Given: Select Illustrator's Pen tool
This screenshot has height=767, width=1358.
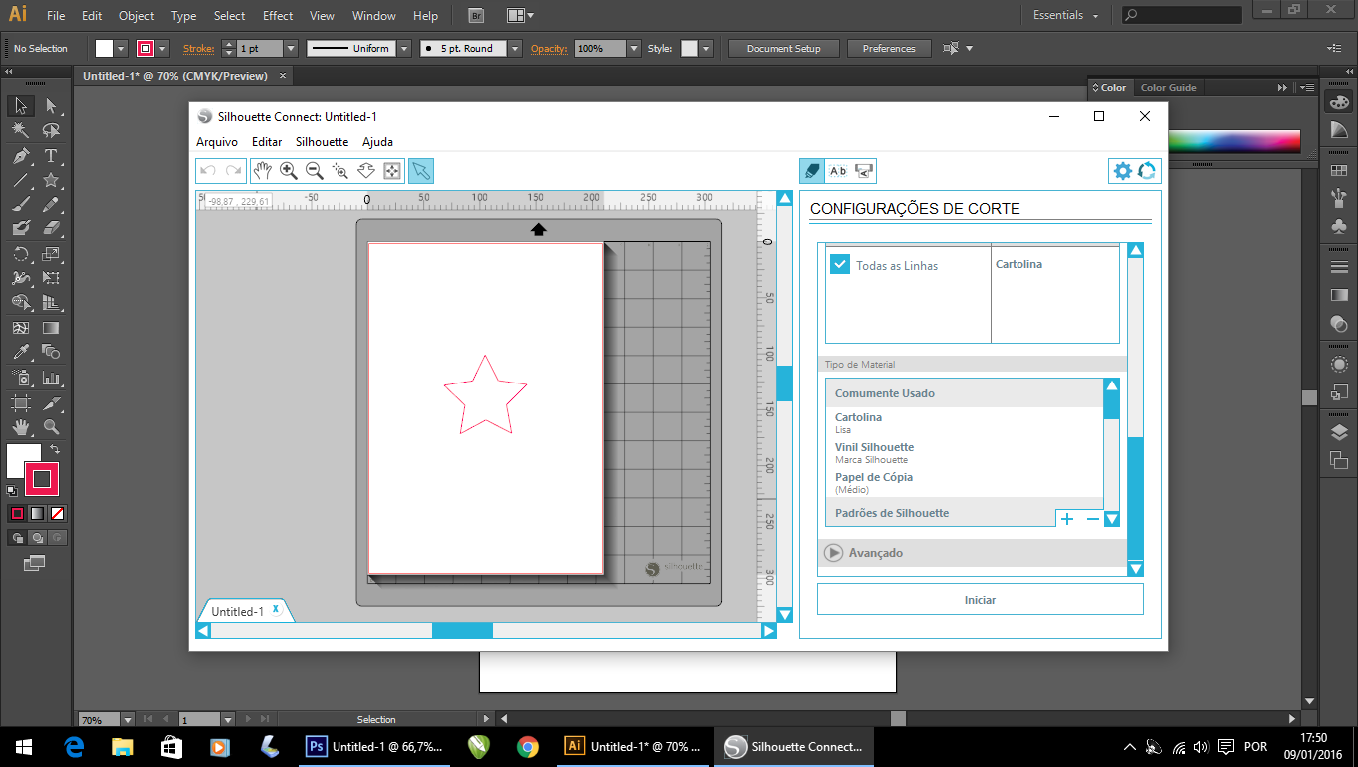Looking at the screenshot, I should 20,156.
